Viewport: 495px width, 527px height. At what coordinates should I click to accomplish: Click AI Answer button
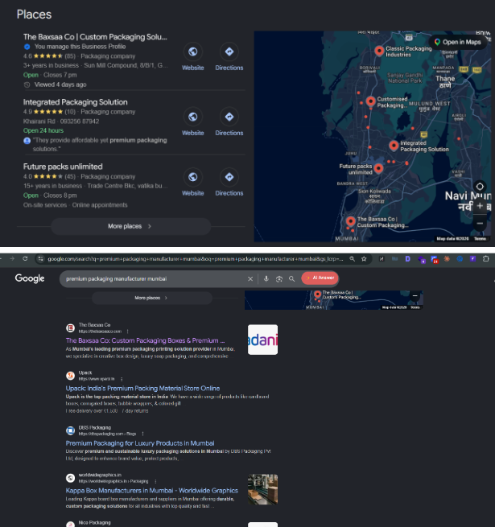pos(320,278)
